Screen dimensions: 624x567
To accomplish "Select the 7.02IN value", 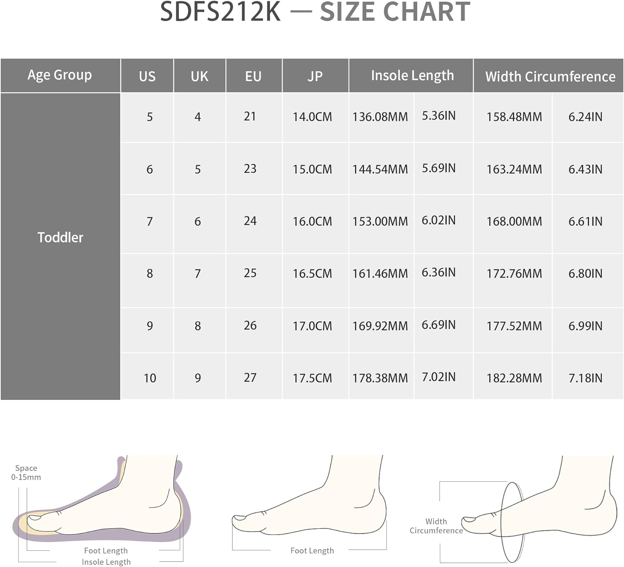I will click(438, 377).
